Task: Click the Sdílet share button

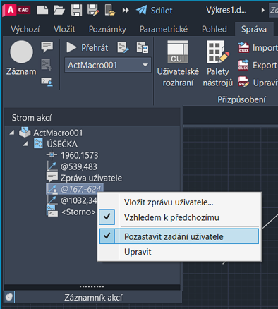Action: point(155,10)
